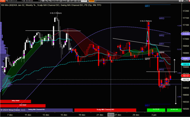Click the 13 dec date label
The height and width of the screenshot is (117, 190).
tap(46, 115)
